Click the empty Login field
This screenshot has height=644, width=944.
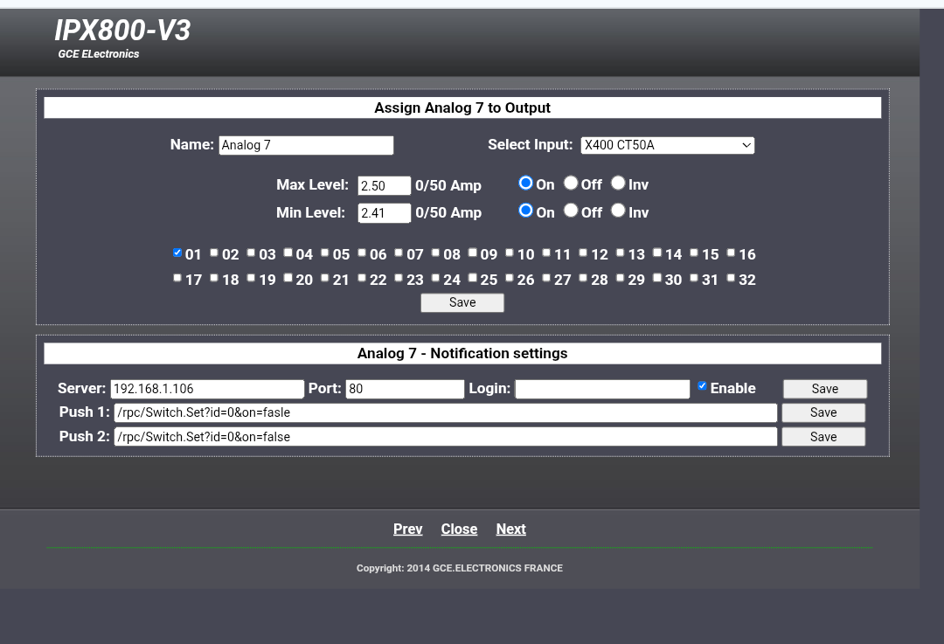tap(602, 389)
